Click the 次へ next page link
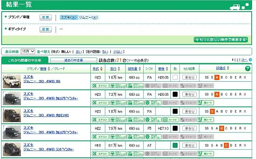This screenshot has width=256, height=159. coord(244,60)
